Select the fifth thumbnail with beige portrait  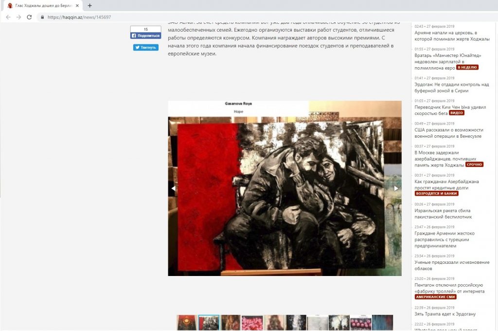click(274, 323)
